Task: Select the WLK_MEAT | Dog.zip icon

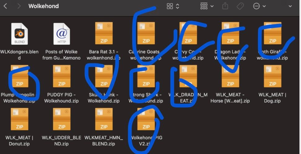Action: 273,76
